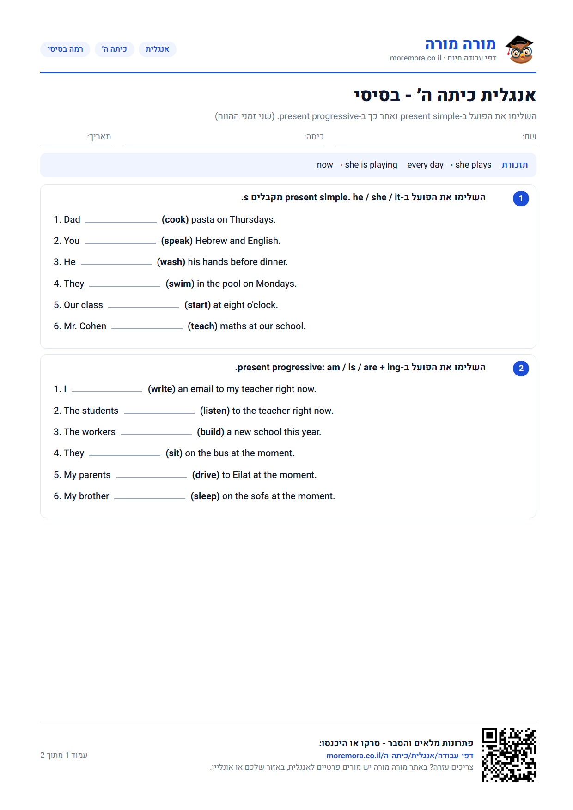The image size is (573, 810).
Task: Click the blank after "The students"
Action: click(159, 411)
